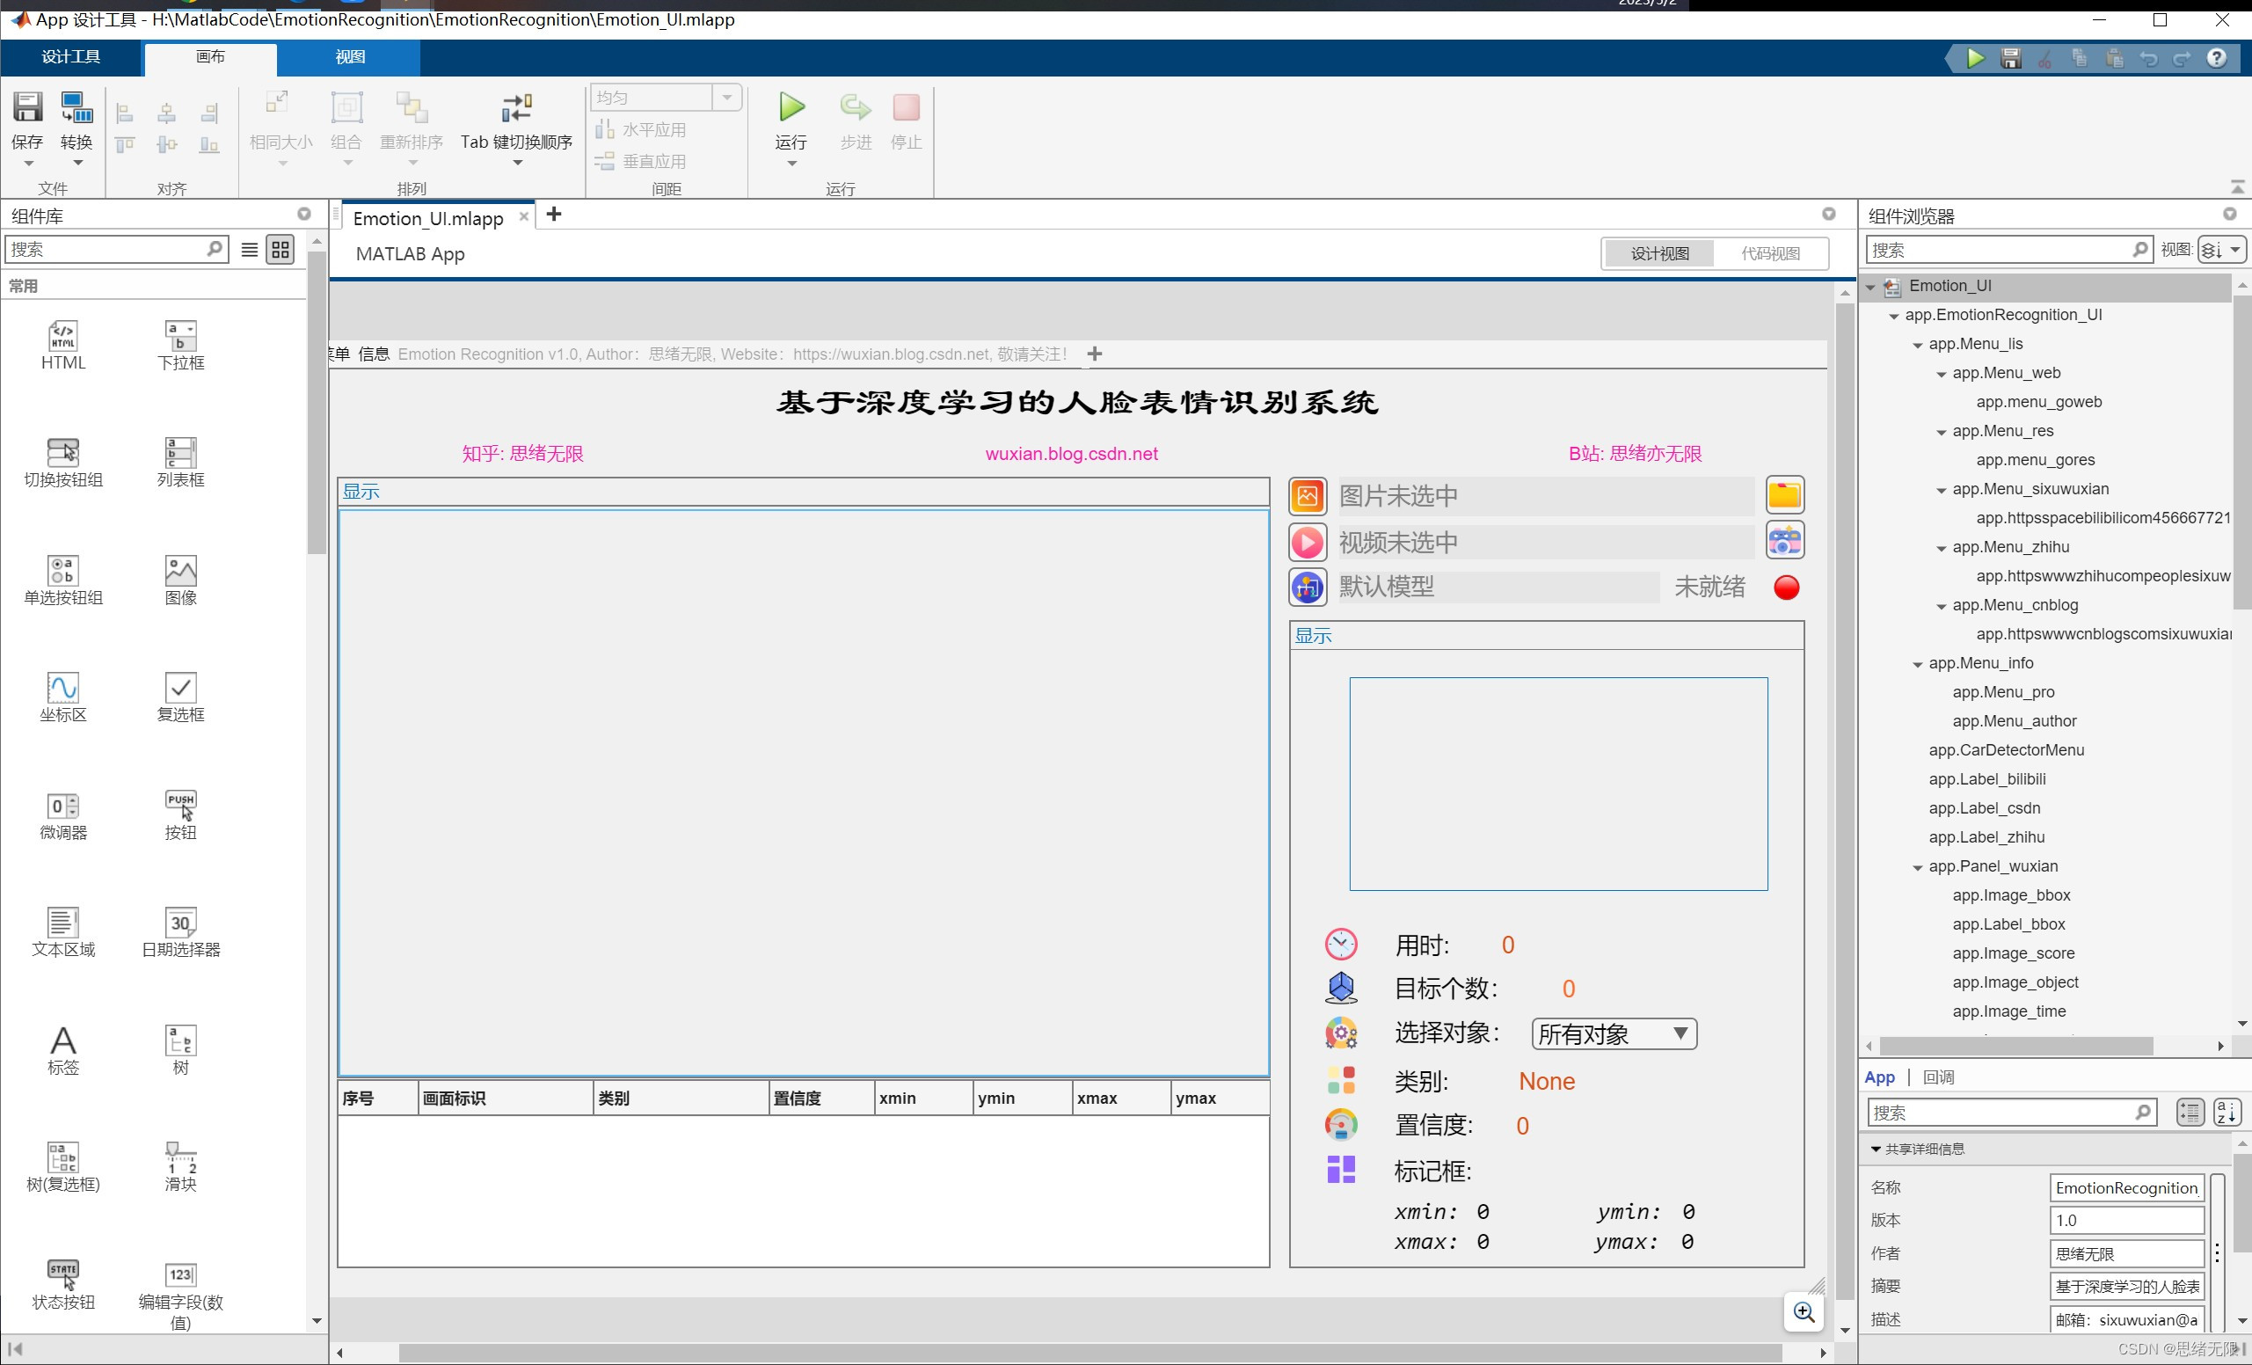Click the Tab key order icon

click(516, 109)
